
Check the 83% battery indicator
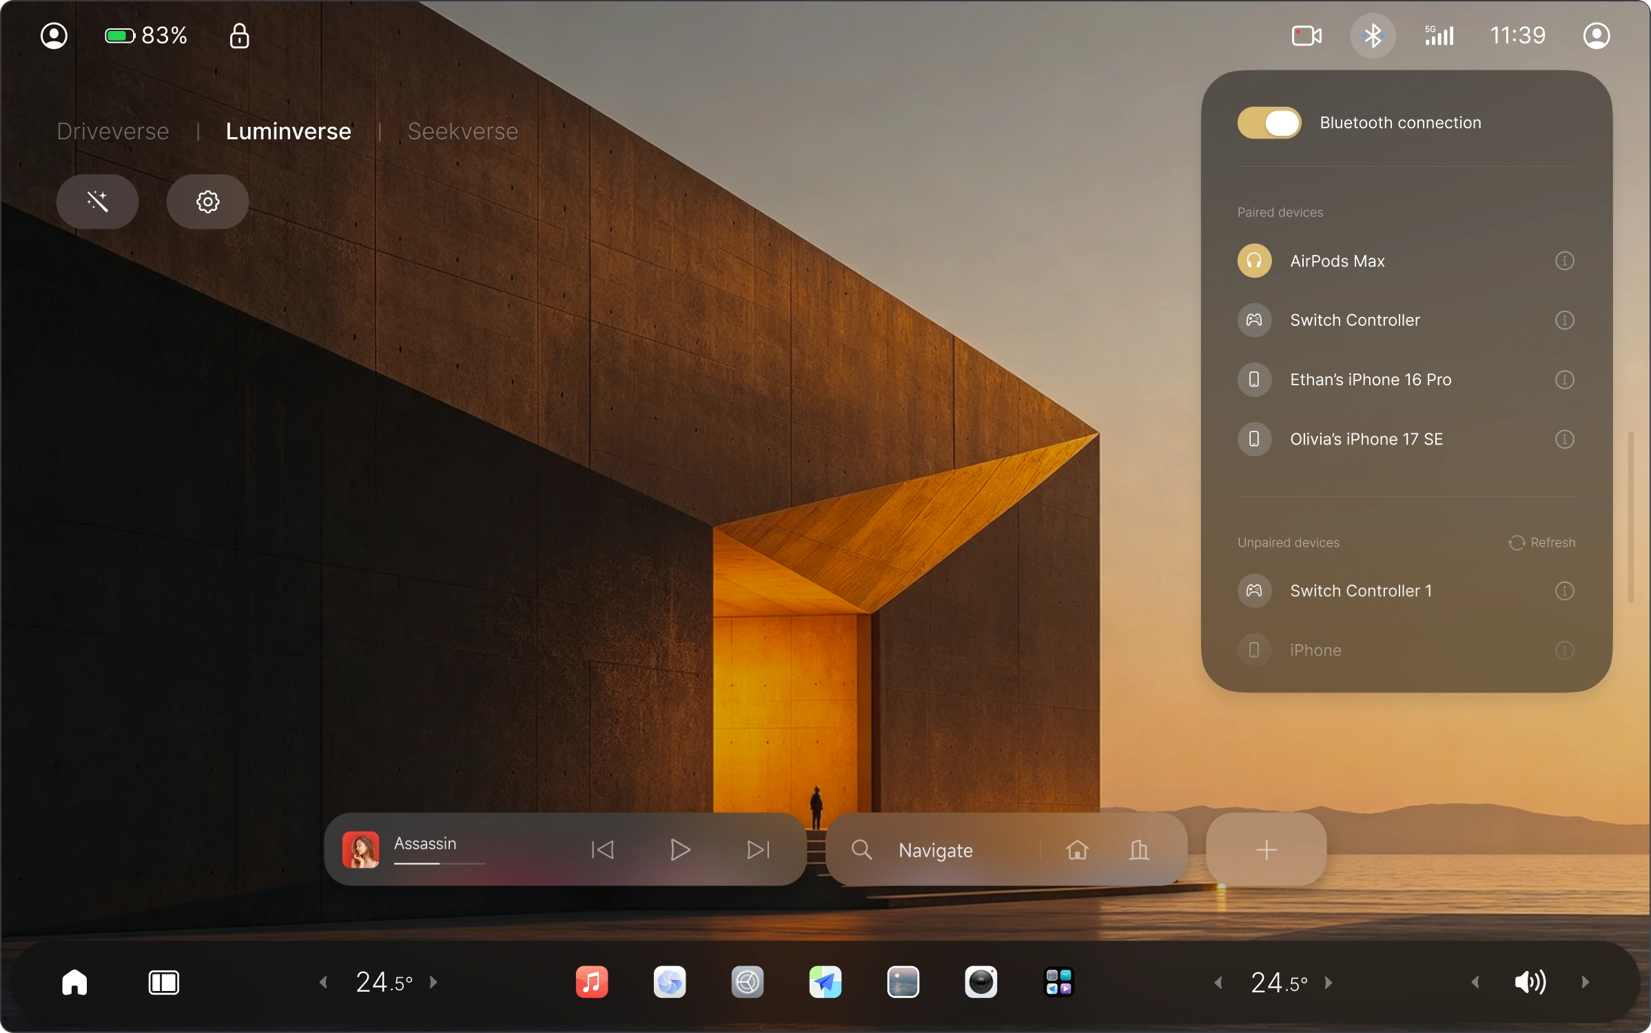(x=146, y=36)
